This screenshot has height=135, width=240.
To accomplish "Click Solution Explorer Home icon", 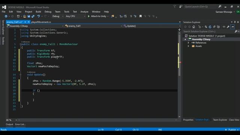I will (193, 27).
